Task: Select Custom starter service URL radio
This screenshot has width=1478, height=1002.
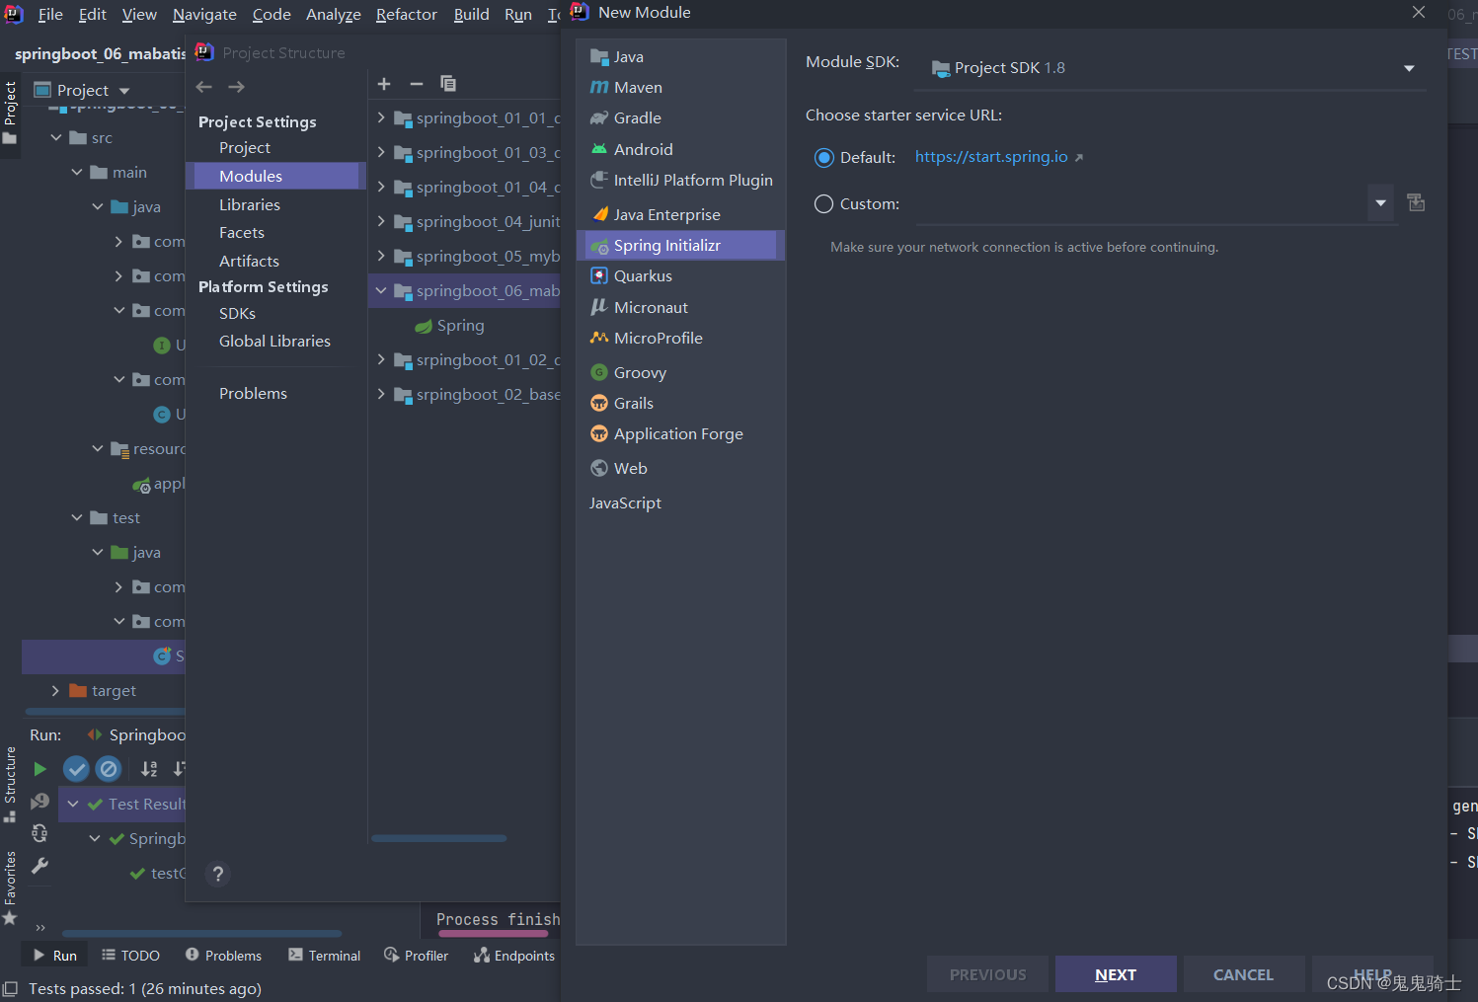Action: [824, 203]
